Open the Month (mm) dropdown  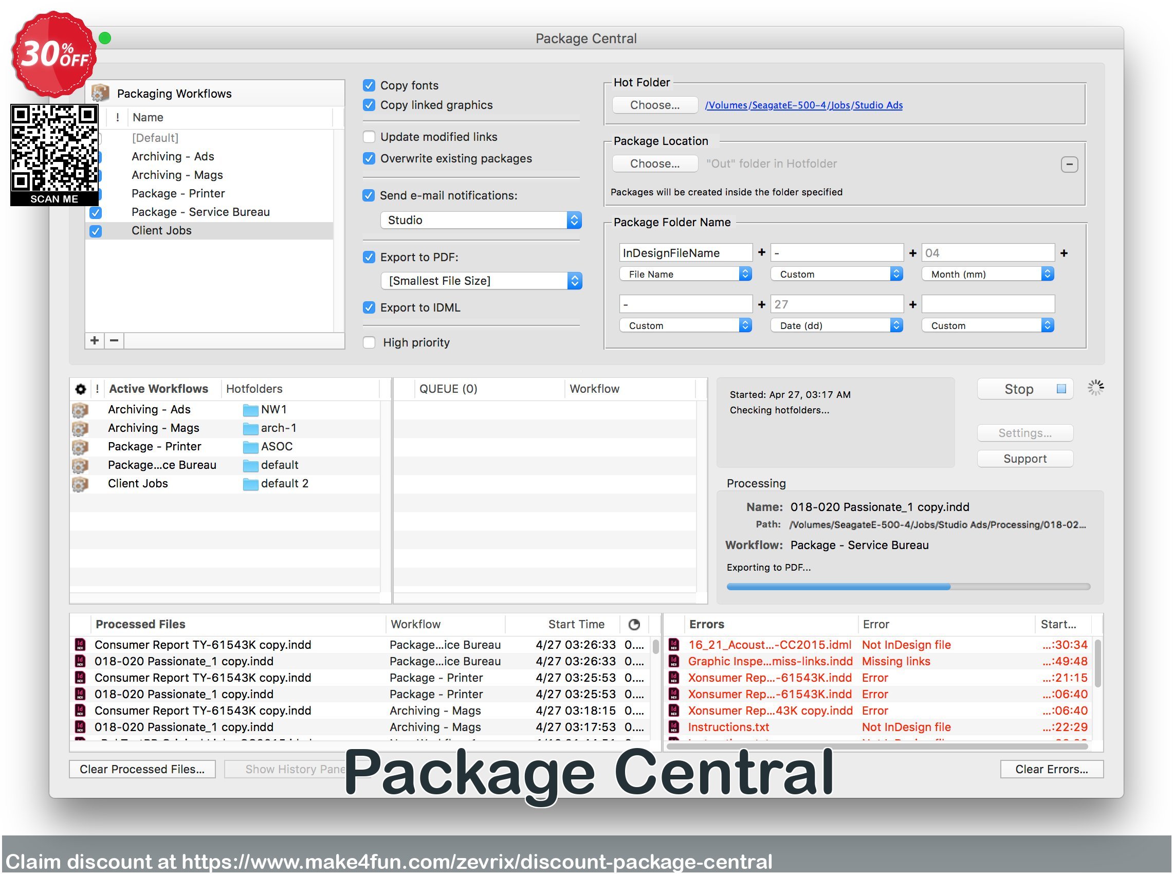988,274
